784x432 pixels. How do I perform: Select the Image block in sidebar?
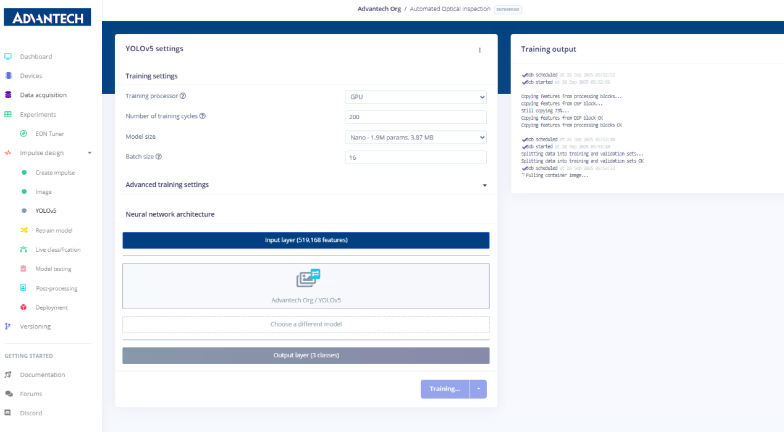pyautogui.click(x=44, y=191)
